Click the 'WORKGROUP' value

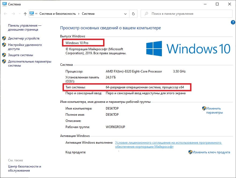(x=115, y=127)
